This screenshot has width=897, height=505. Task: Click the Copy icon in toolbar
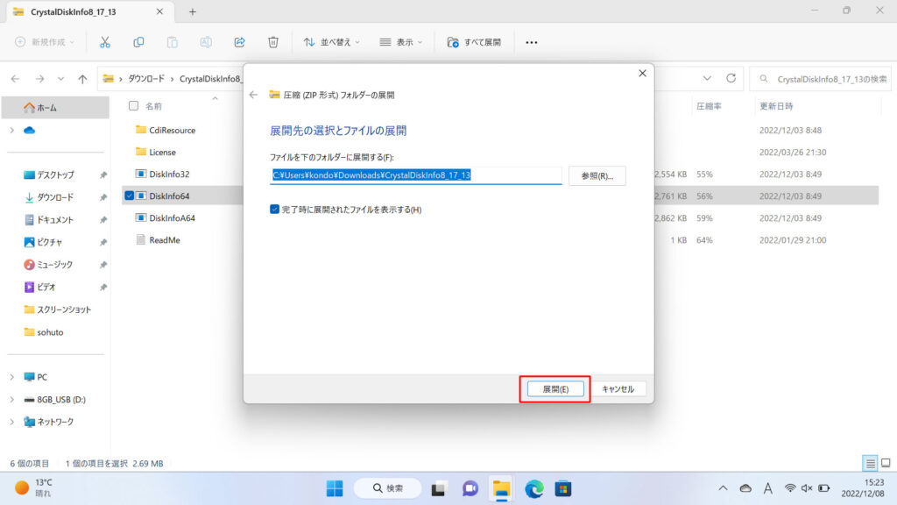point(138,42)
